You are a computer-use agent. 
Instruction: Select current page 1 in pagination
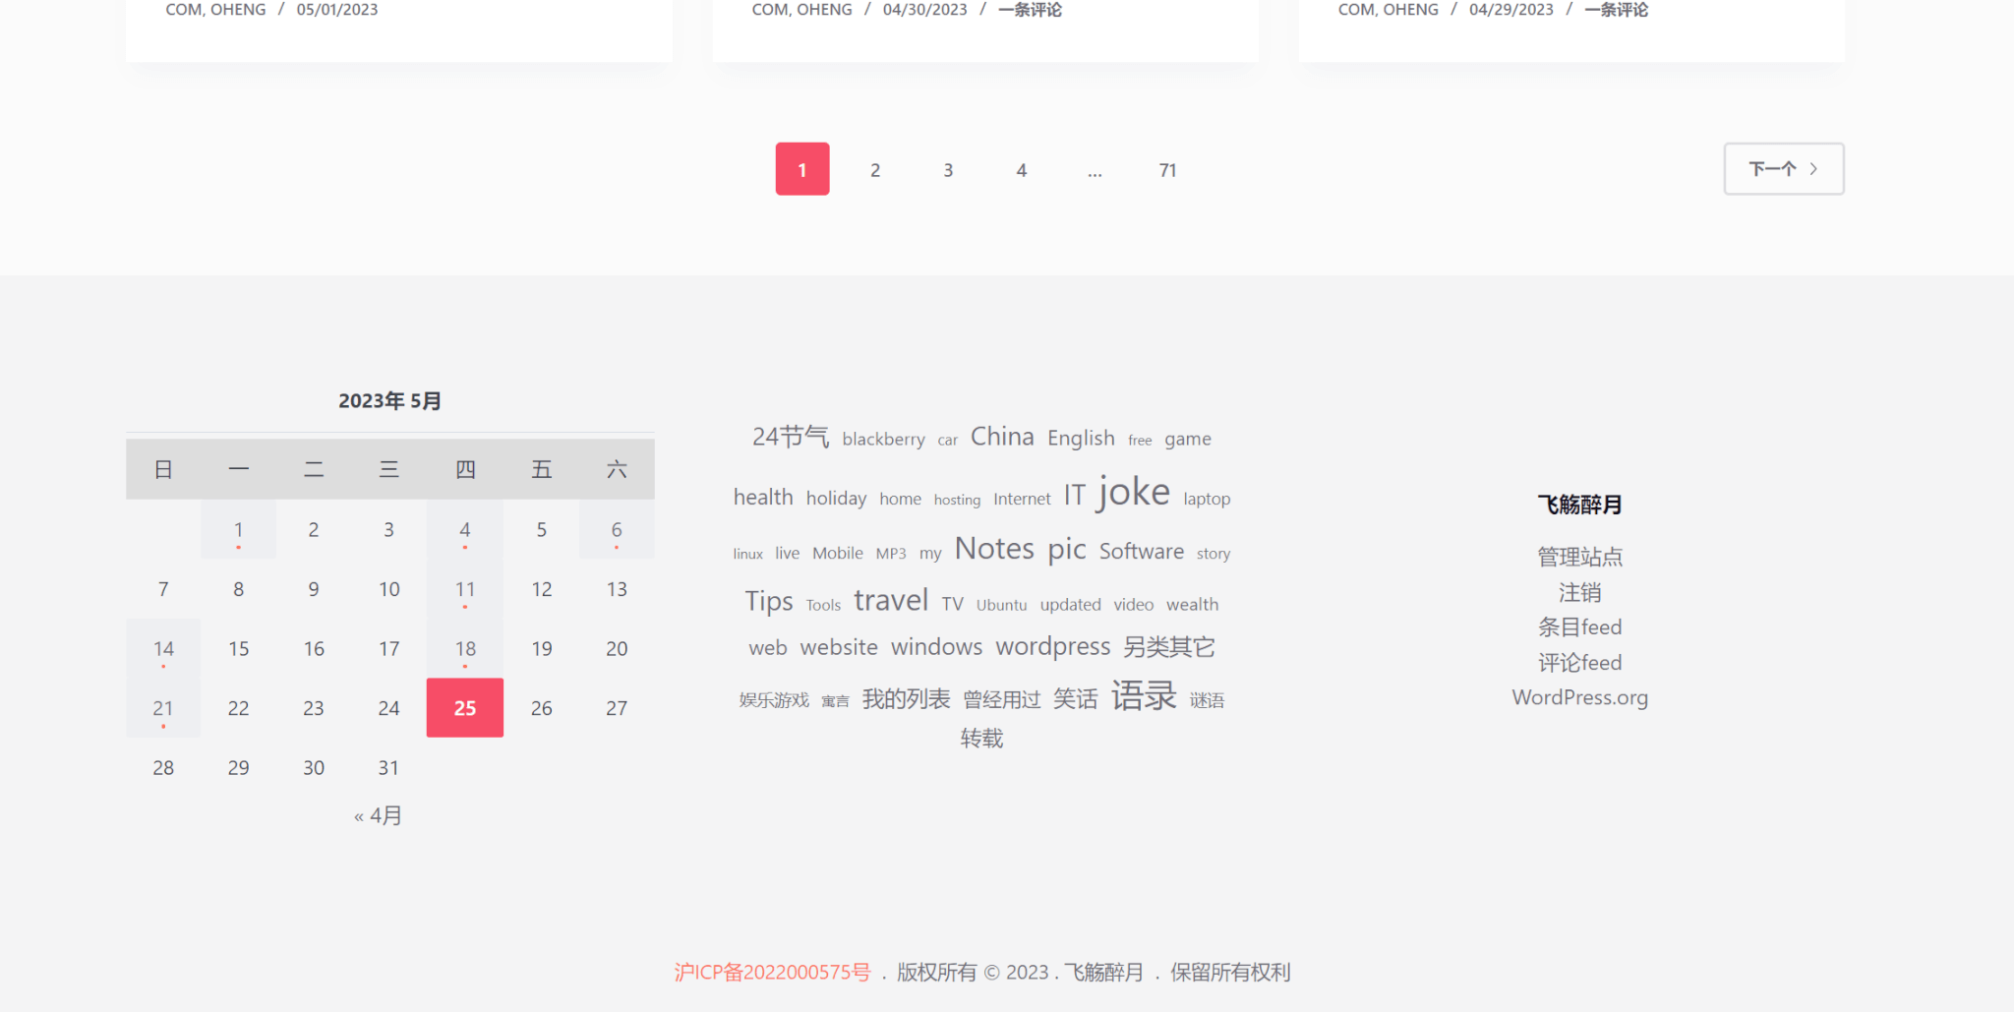[x=802, y=169]
